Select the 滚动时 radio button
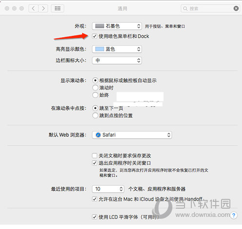The image size is (242, 229). (95, 88)
